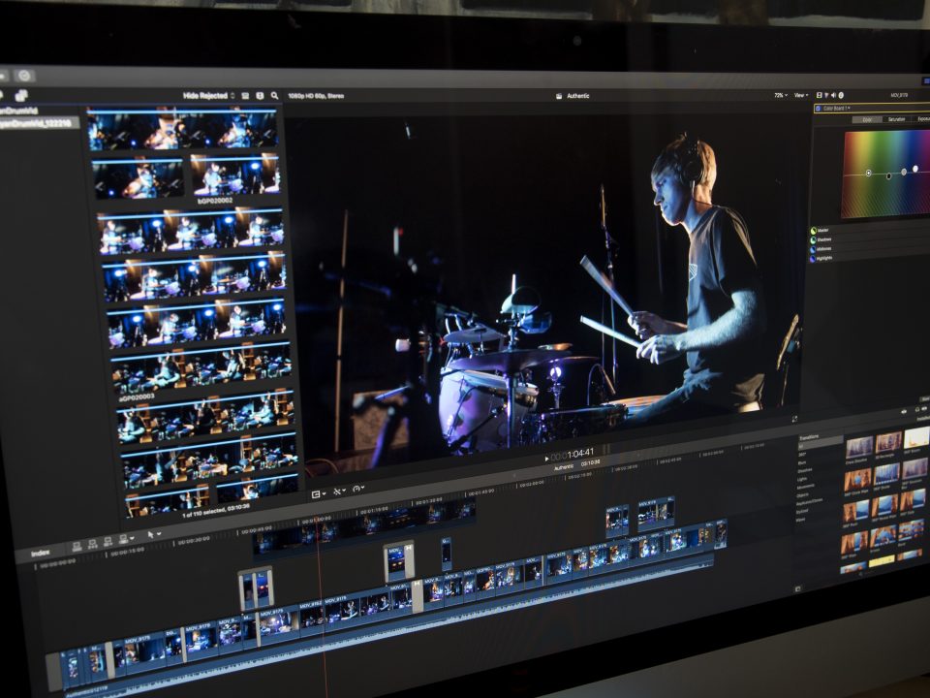Open the enhancements wand dropdown below viewer
Screen dimensions: 930x698
339,491
